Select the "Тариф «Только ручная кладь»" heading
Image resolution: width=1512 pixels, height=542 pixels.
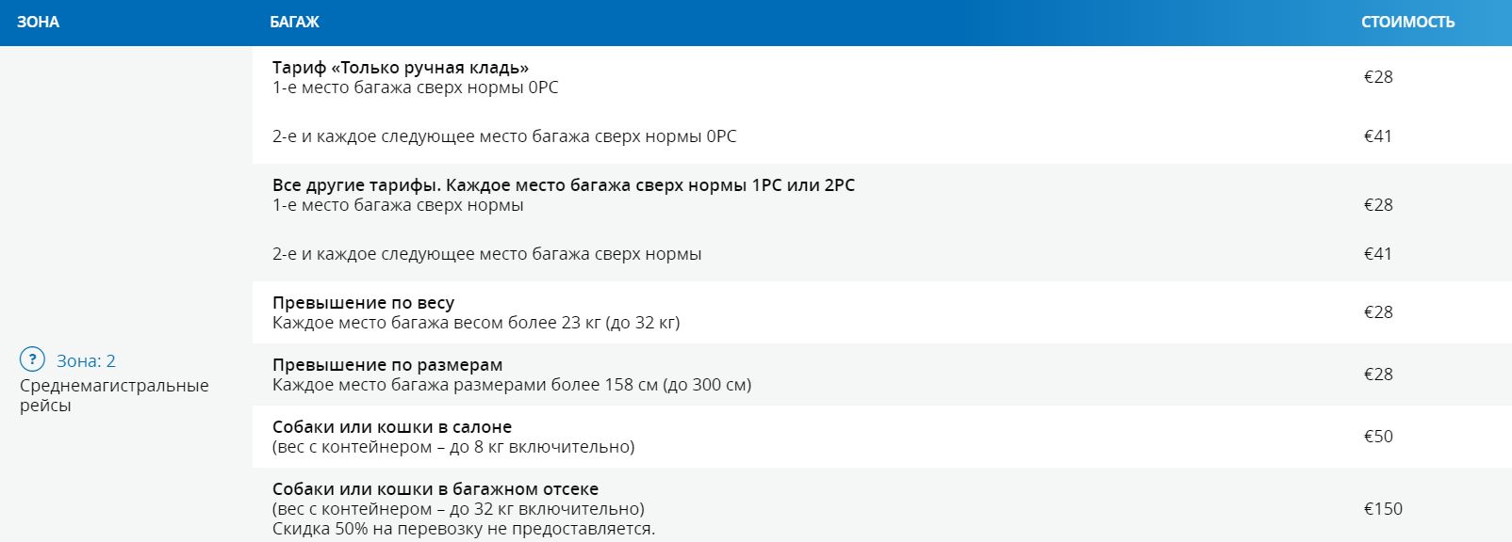400,68
